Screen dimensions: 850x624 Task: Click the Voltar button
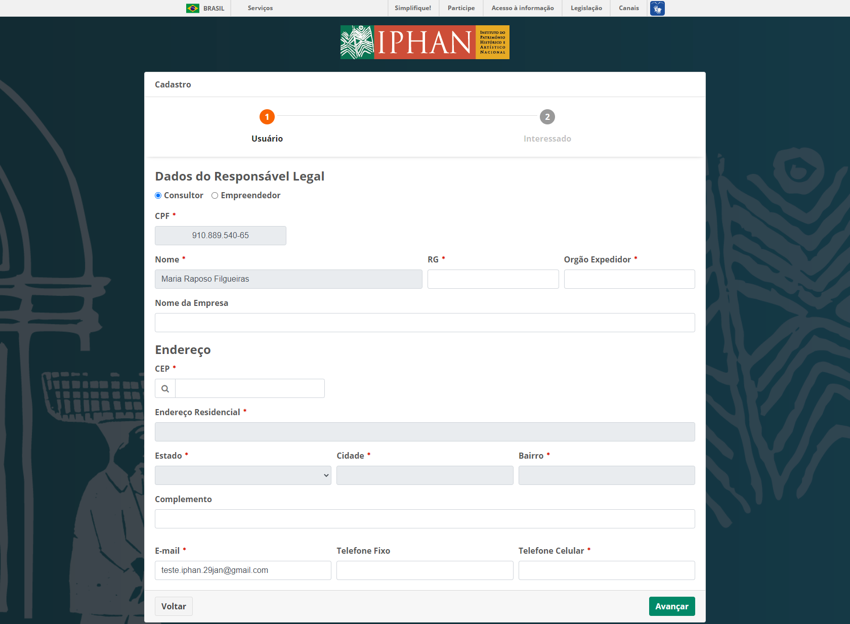pos(174,606)
